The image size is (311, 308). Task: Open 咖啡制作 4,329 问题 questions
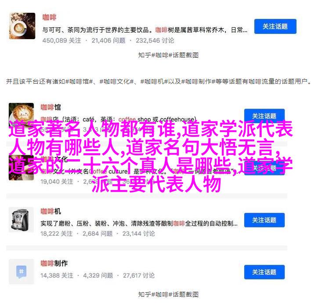click(x=98, y=275)
